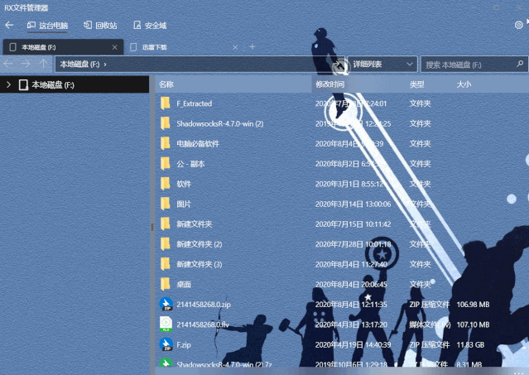Close the 本地磁盘 (F:) tab
The height and width of the screenshot is (375, 529).
click(115, 47)
